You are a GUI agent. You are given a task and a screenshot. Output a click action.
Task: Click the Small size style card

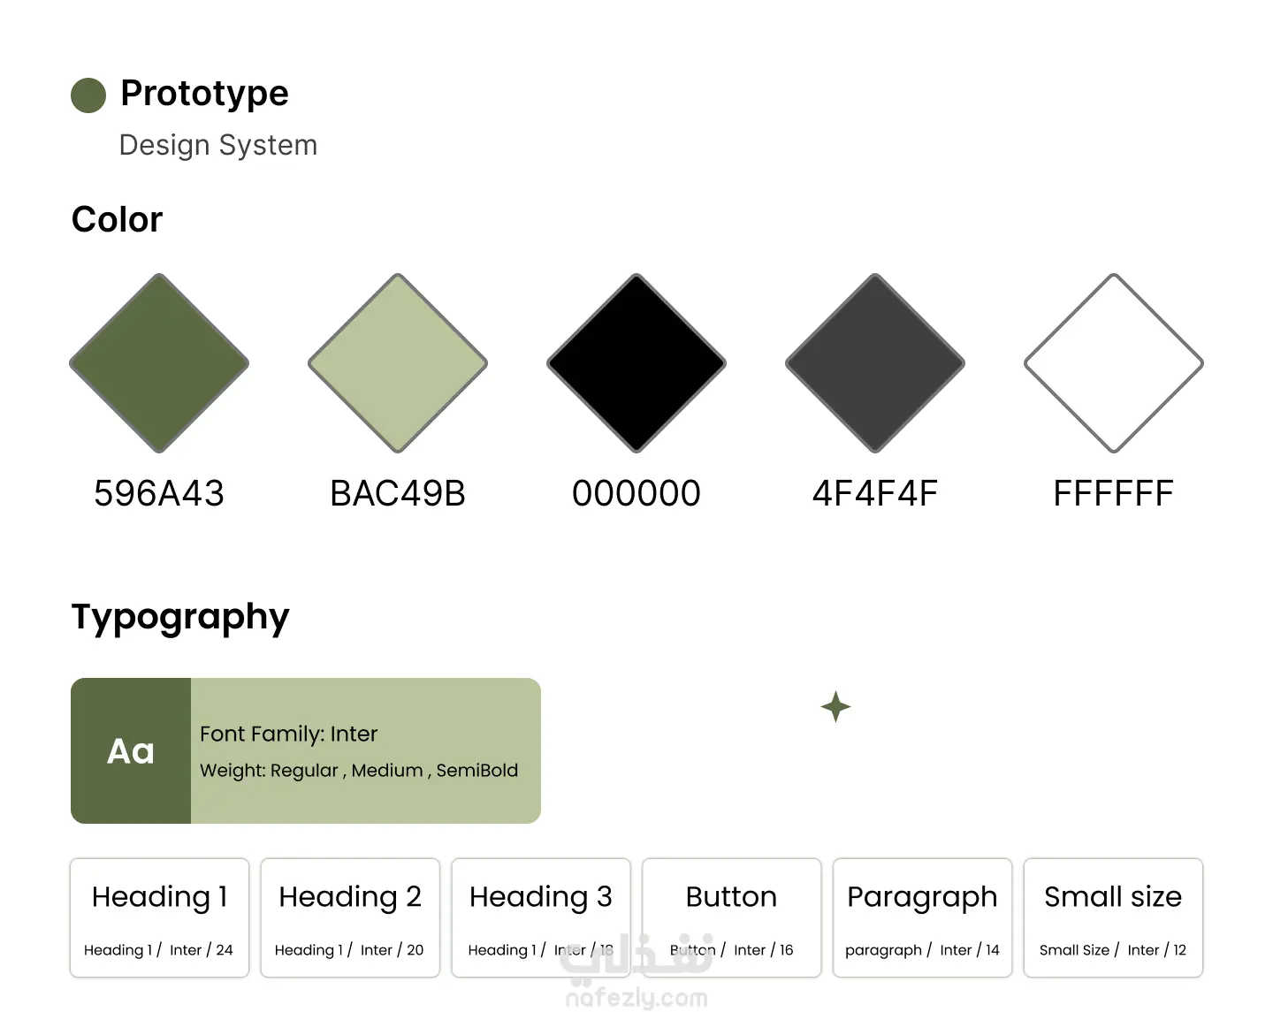pos(1113,917)
